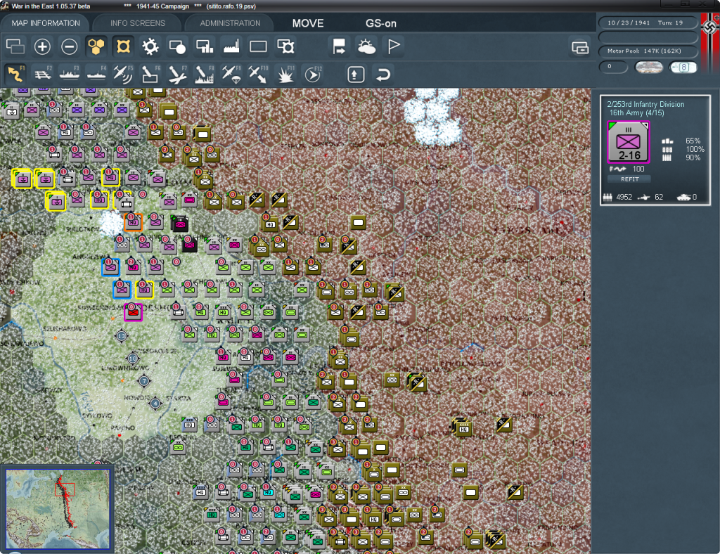Click the REFIT status button
Image resolution: width=720 pixels, height=554 pixels.
click(629, 179)
